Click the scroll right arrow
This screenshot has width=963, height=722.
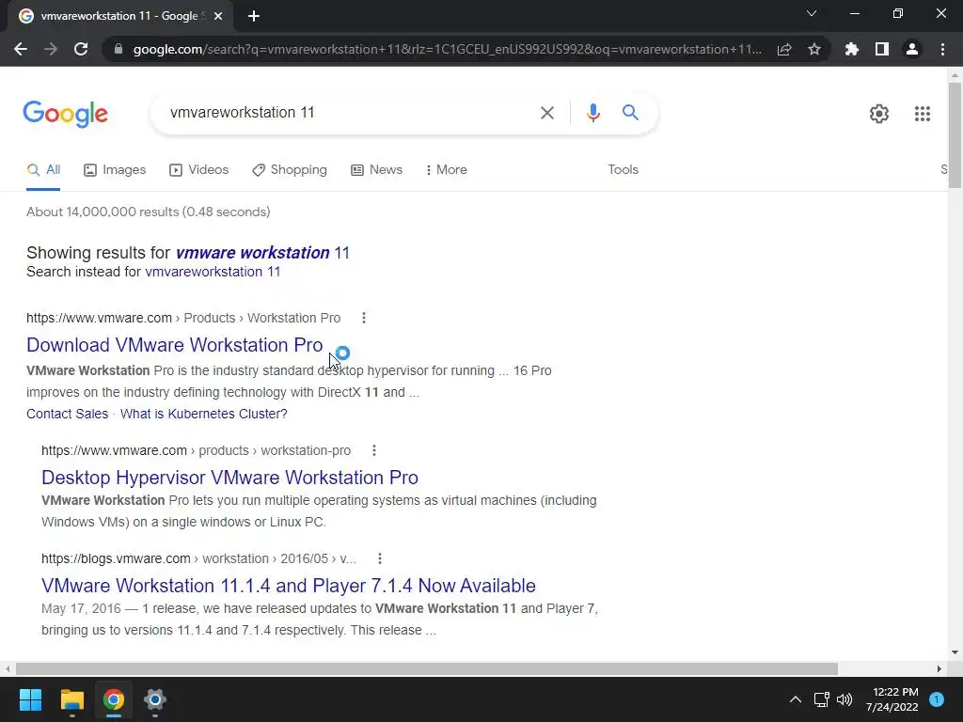(939, 668)
